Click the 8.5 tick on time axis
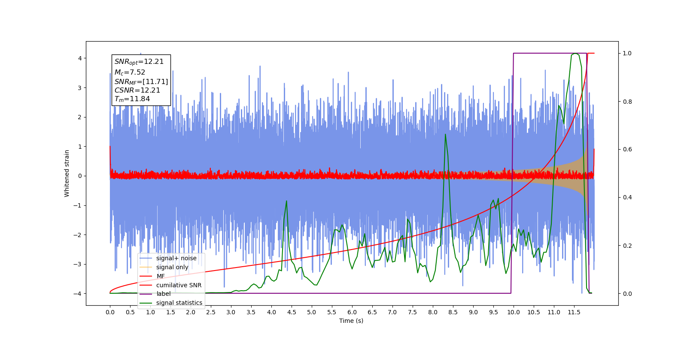 pyautogui.click(x=453, y=312)
